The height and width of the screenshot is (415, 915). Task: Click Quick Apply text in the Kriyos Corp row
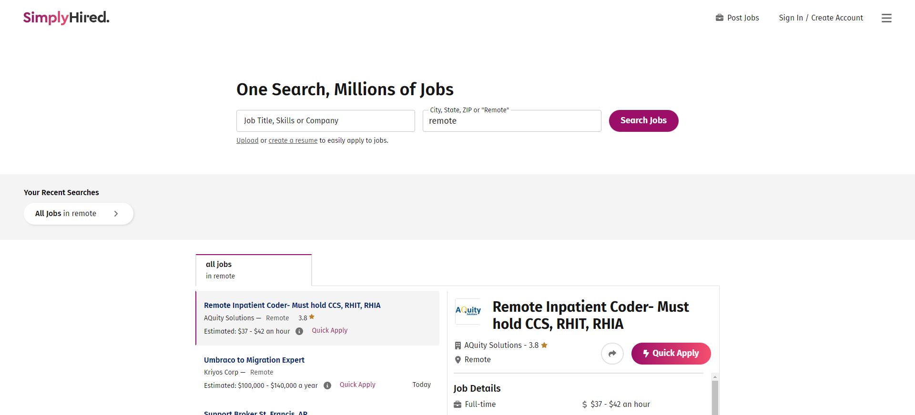click(357, 385)
